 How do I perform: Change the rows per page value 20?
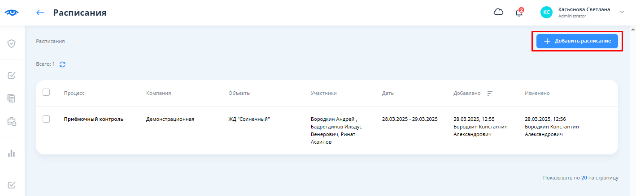584,178
